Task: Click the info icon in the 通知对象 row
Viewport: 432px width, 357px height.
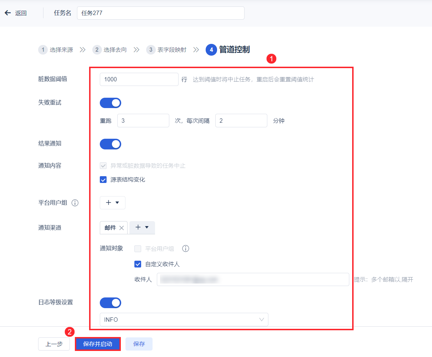Action: coord(185,249)
